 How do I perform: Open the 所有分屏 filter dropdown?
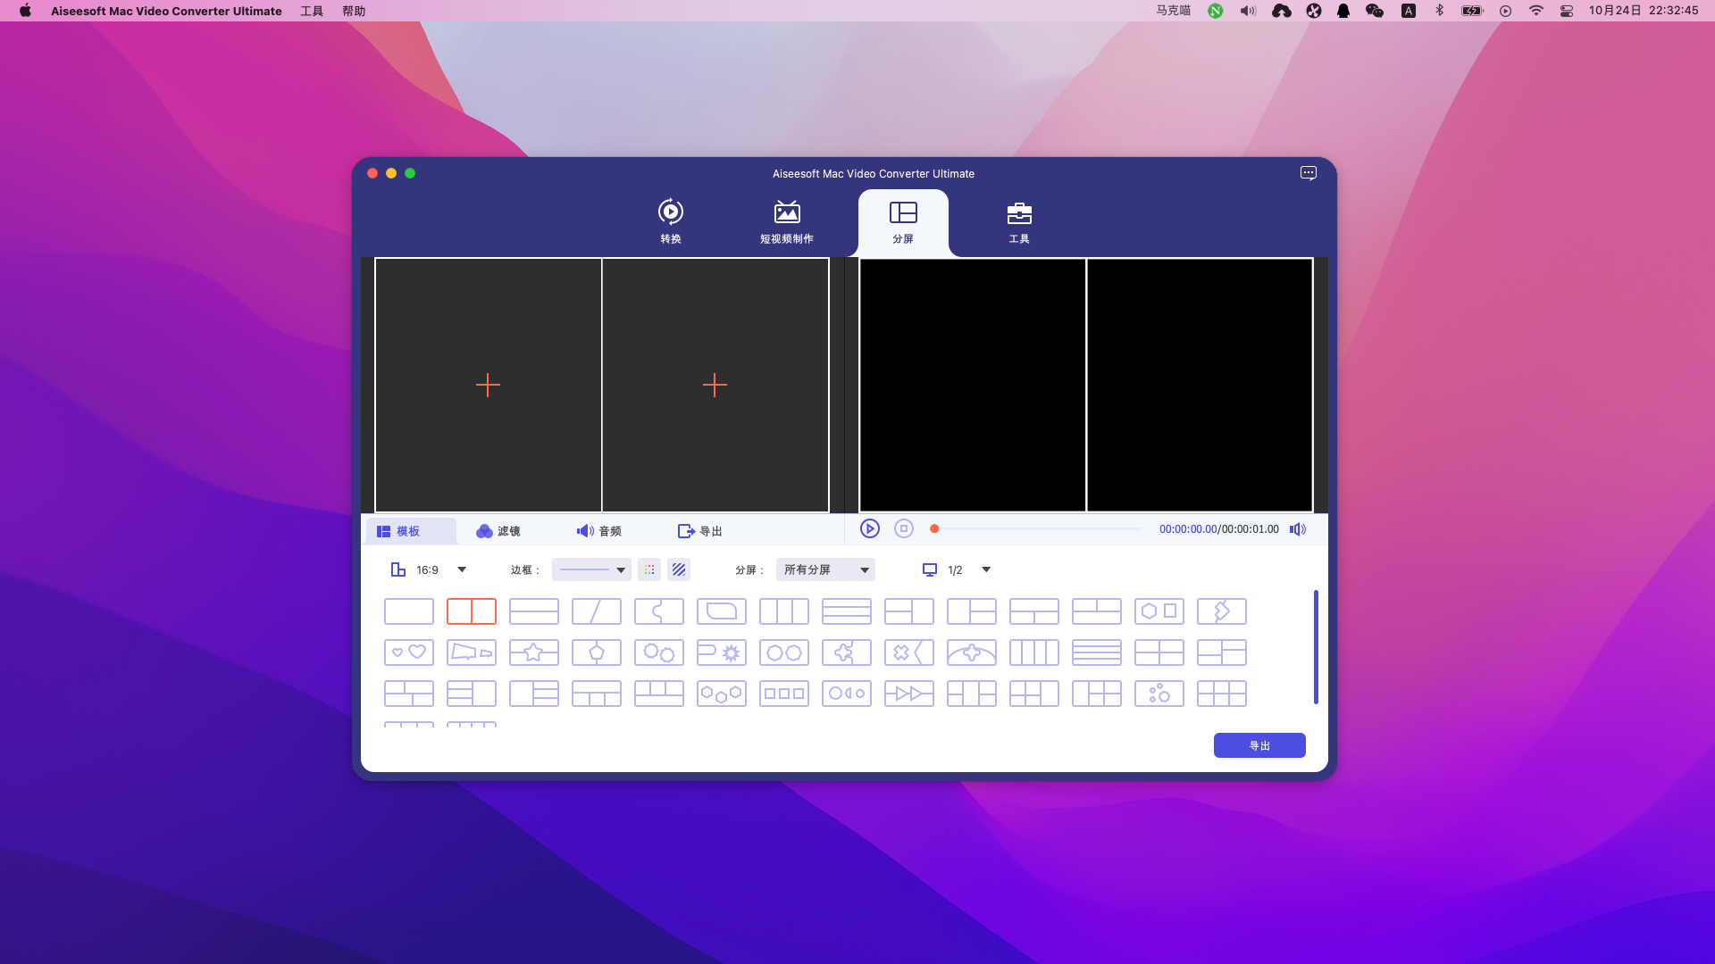point(825,569)
